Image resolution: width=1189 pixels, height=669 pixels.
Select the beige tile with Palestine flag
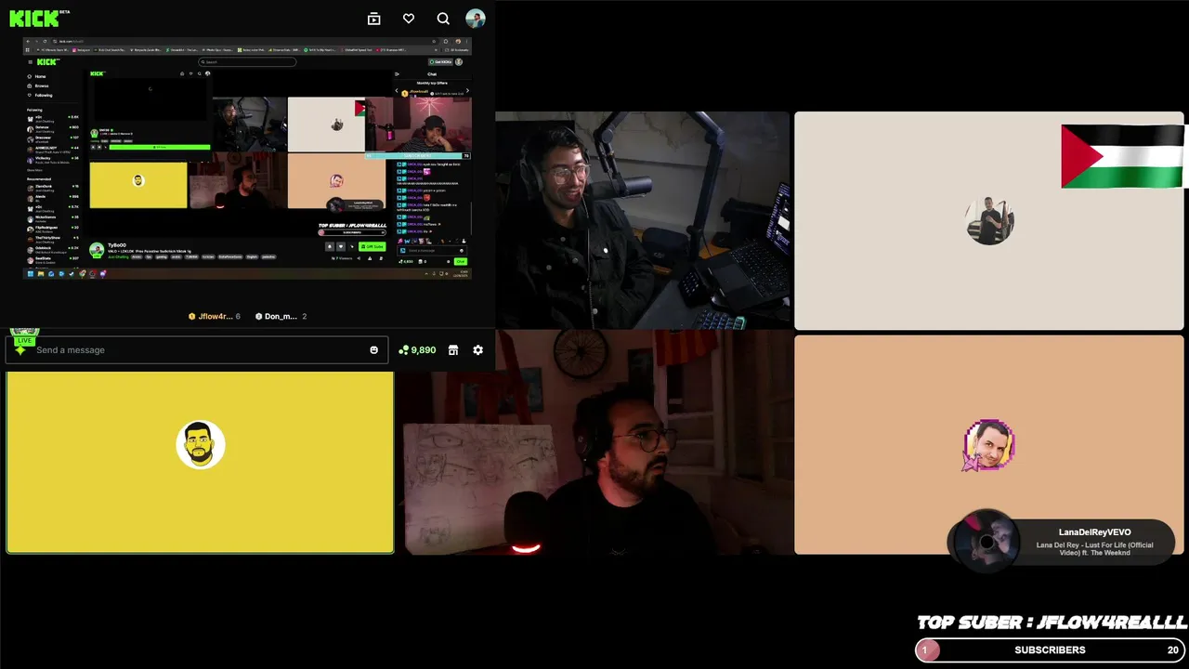tap(988, 221)
